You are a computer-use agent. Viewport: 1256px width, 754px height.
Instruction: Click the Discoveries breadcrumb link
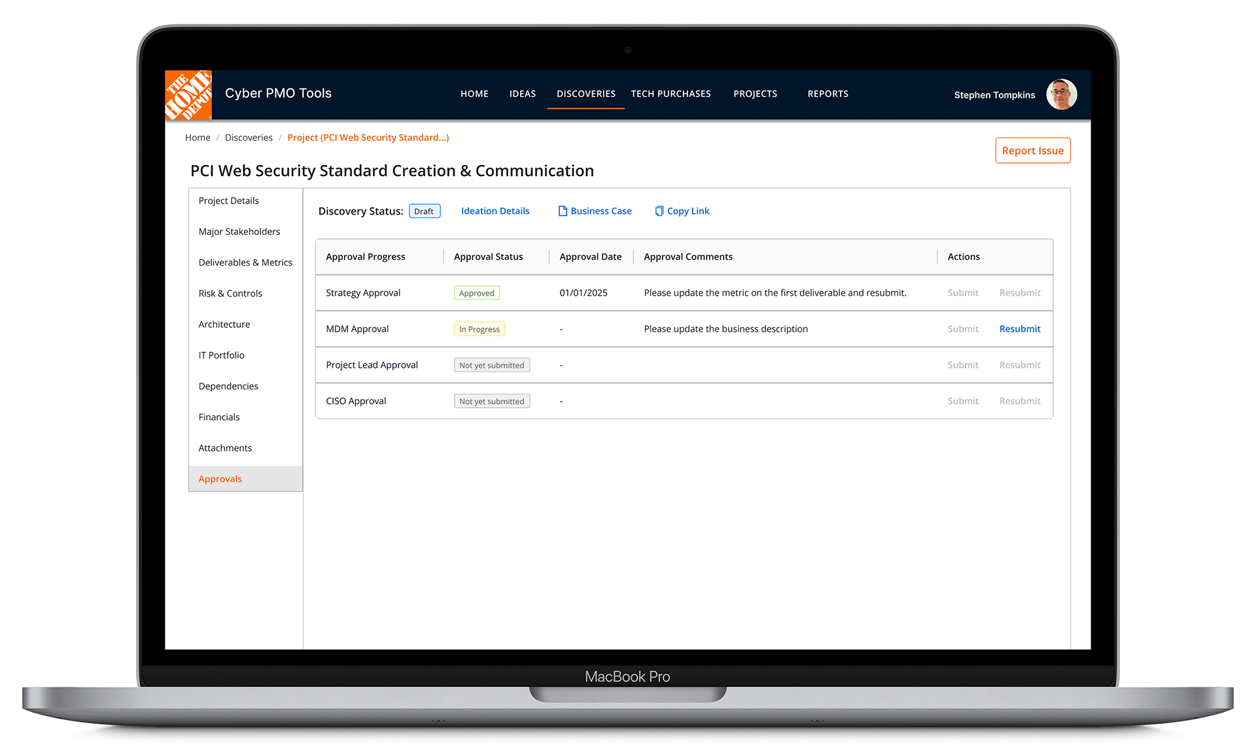pyautogui.click(x=249, y=137)
